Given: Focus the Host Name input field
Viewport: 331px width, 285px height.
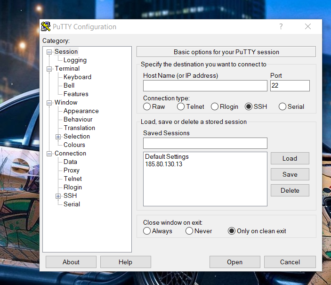Looking at the screenshot, I should tap(205, 86).
